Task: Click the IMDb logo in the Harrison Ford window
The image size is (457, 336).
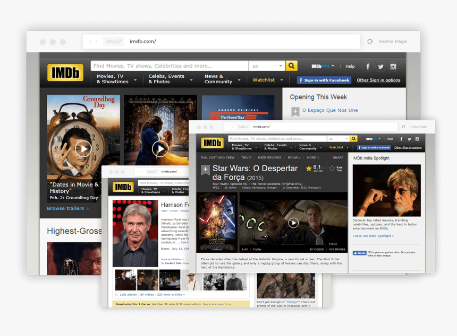Action: coord(123,187)
